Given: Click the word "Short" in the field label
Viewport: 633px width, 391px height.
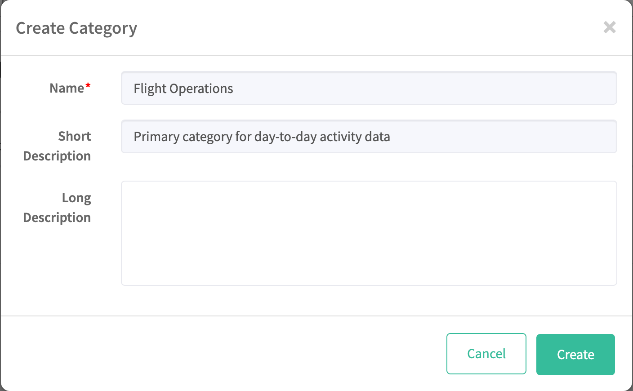Looking at the screenshot, I should [x=75, y=136].
